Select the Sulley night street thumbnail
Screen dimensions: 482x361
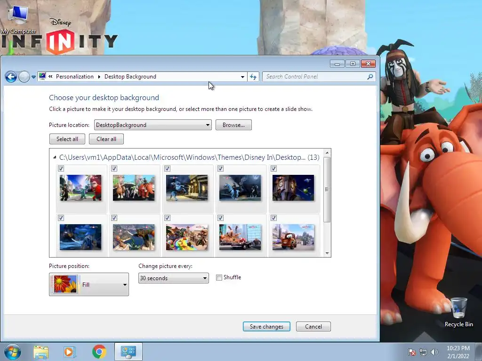tap(187, 188)
